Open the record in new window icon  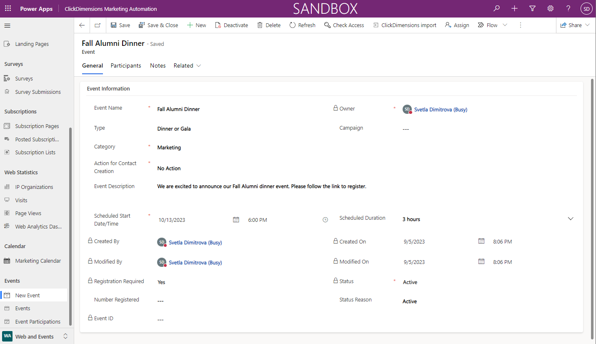98,25
